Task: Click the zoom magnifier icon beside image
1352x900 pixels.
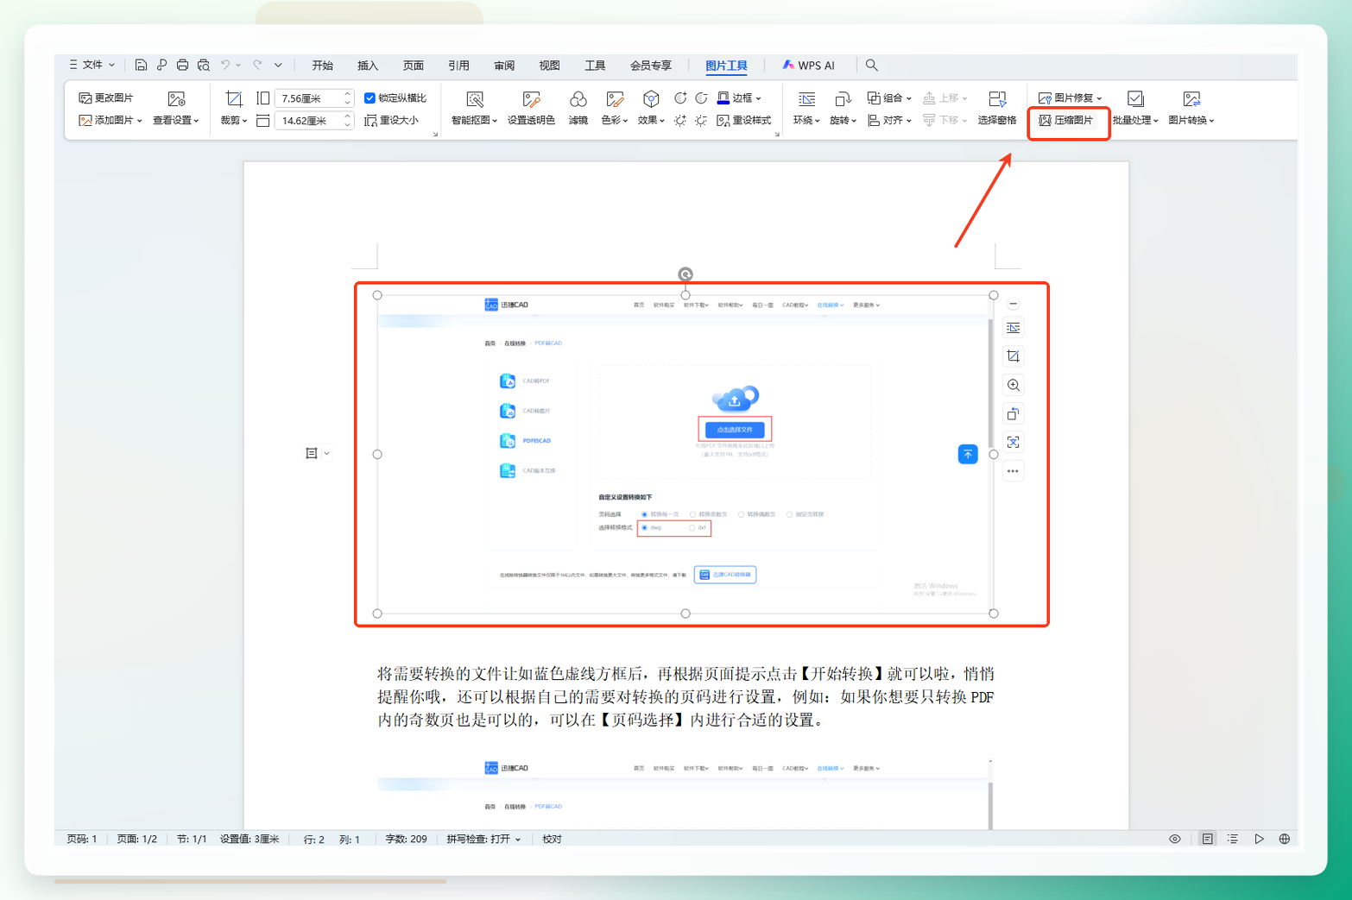Action: point(1014,385)
